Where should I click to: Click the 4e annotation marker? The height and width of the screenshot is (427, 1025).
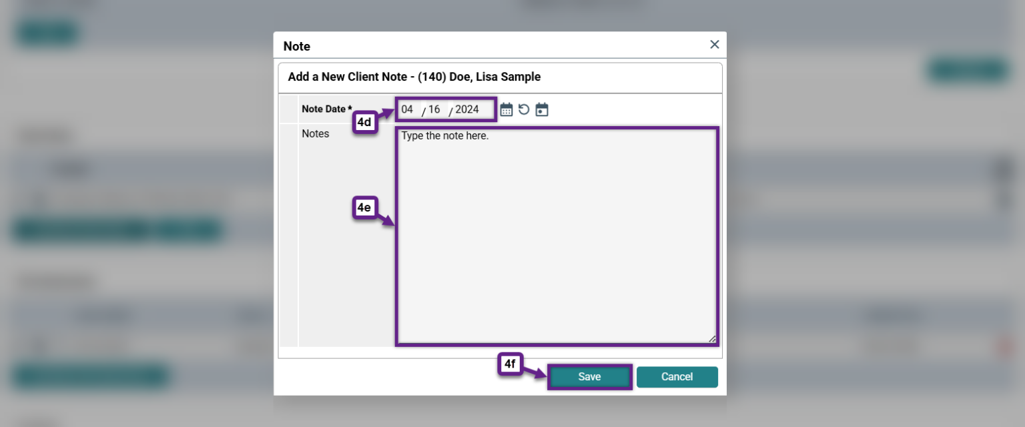coord(364,208)
